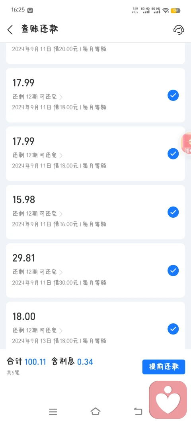Uncheck the 15.98 loan checkbox

[173, 212]
